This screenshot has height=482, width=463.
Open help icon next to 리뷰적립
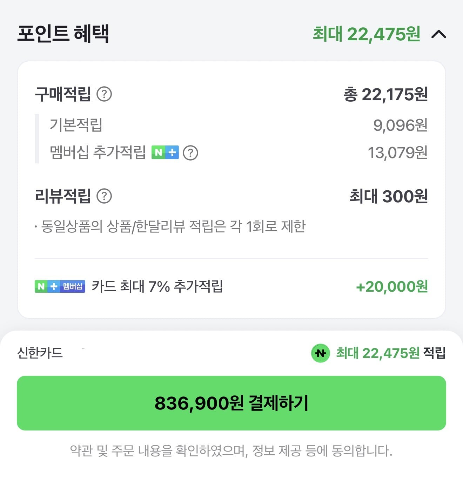[104, 196]
